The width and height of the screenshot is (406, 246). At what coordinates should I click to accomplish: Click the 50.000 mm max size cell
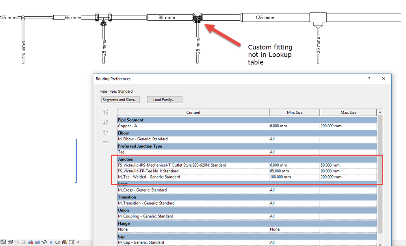(349, 165)
